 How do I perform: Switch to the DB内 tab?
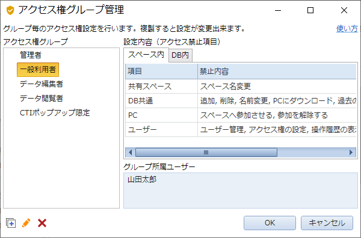point(180,55)
